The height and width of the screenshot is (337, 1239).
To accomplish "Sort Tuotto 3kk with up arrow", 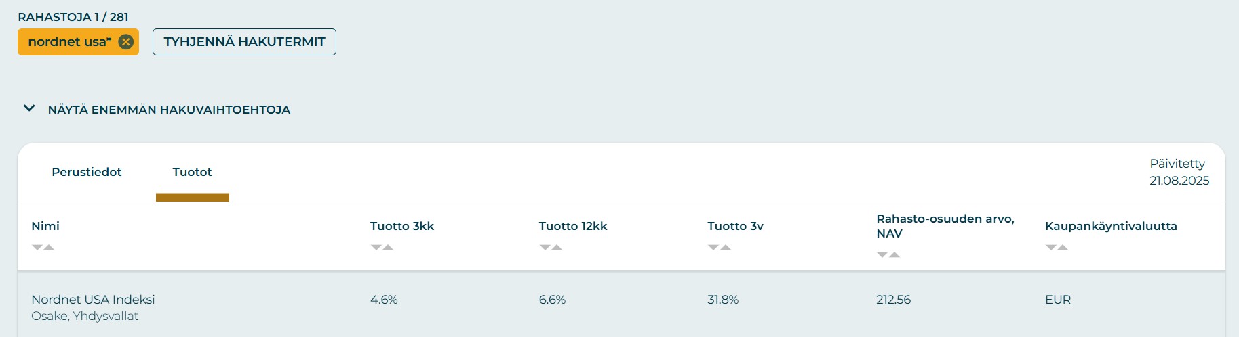I will pyautogui.click(x=388, y=248).
